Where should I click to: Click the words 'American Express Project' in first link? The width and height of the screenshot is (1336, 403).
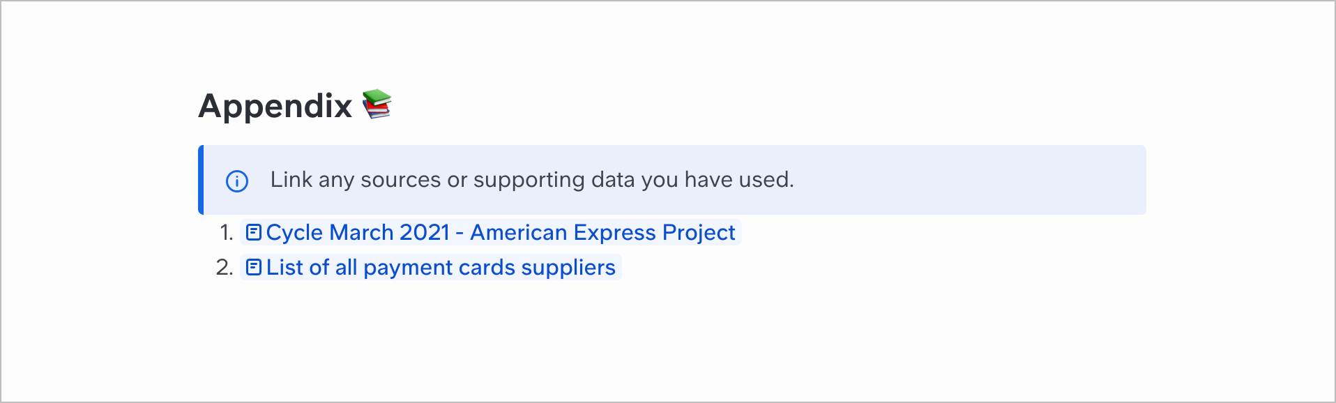click(602, 232)
